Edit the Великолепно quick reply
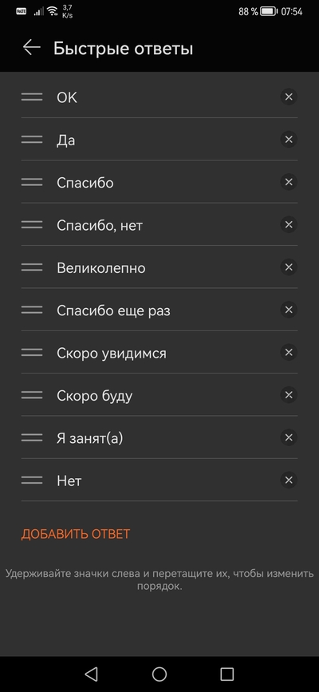 (x=101, y=268)
